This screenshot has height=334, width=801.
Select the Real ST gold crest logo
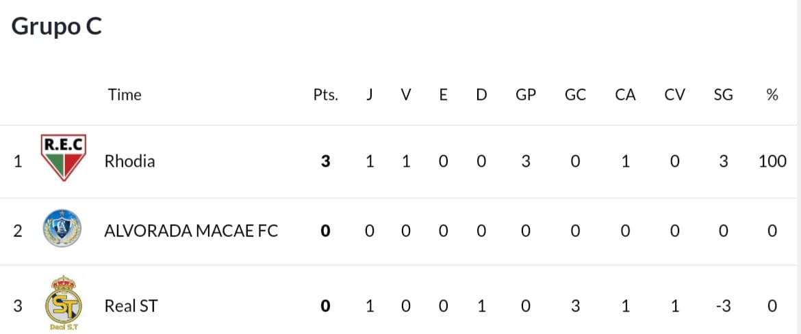pyautogui.click(x=64, y=303)
